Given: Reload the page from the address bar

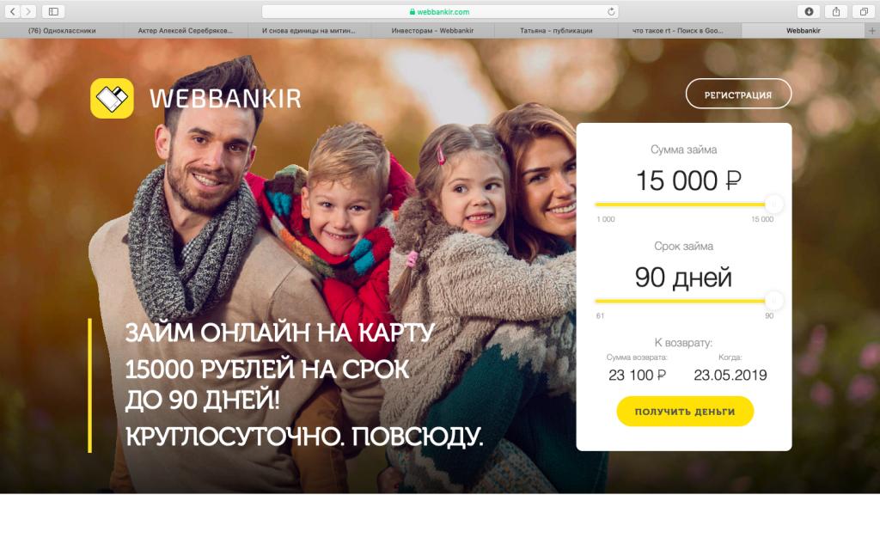Looking at the screenshot, I should click(x=611, y=11).
